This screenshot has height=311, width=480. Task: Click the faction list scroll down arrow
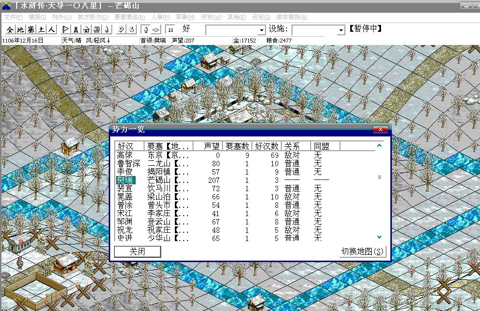[379, 237]
